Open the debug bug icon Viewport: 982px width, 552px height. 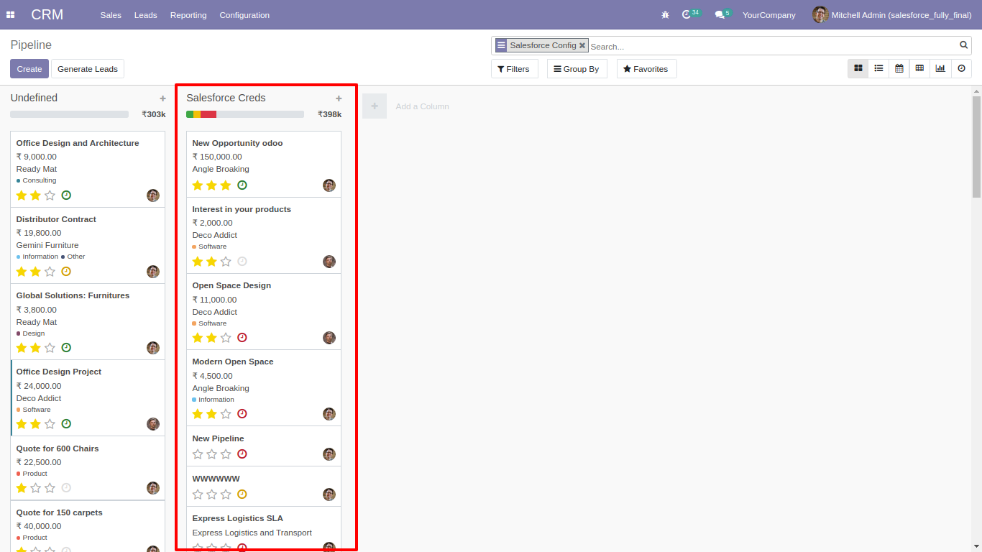coord(665,14)
